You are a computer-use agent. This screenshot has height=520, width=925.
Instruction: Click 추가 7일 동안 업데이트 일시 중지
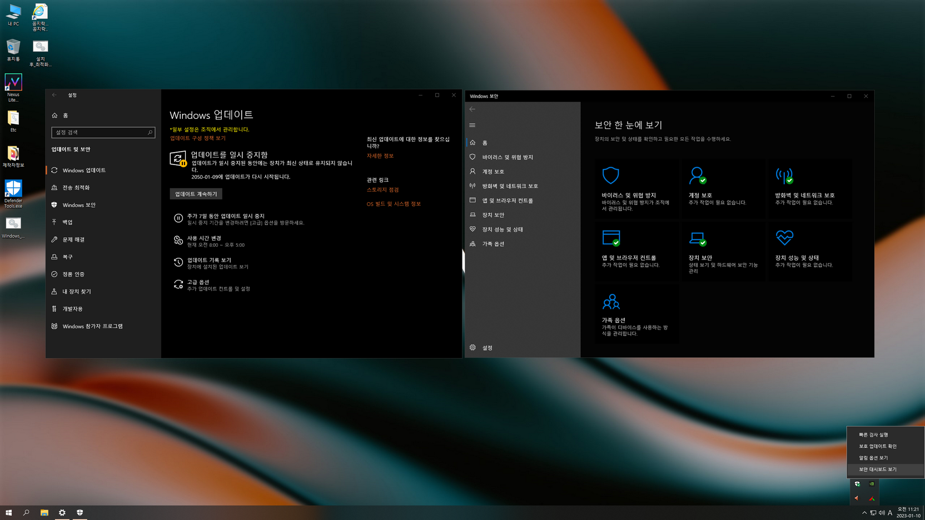tap(239, 219)
